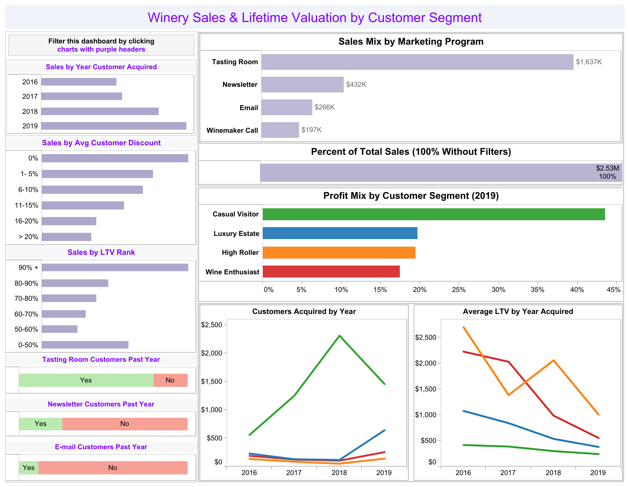The height and width of the screenshot is (487, 629).
Task: Click the Tasting Room $1,637K bar
Action: [x=417, y=62]
